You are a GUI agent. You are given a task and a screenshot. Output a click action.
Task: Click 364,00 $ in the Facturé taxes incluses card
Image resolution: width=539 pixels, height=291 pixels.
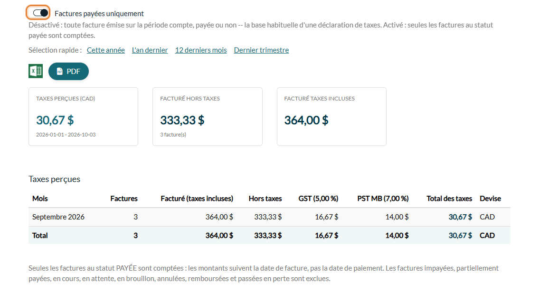point(306,120)
